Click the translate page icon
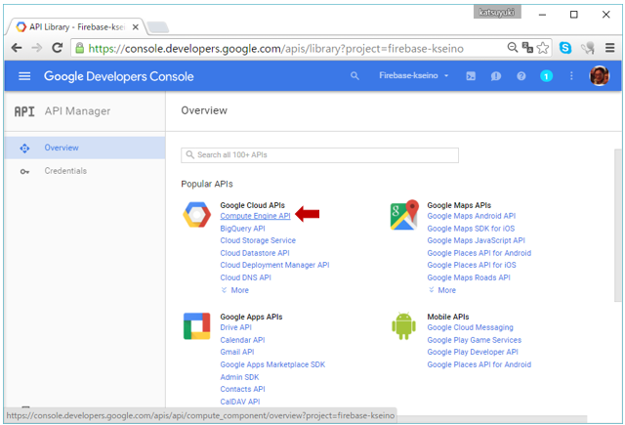This screenshot has height=425, width=625. tap(527, 48)
